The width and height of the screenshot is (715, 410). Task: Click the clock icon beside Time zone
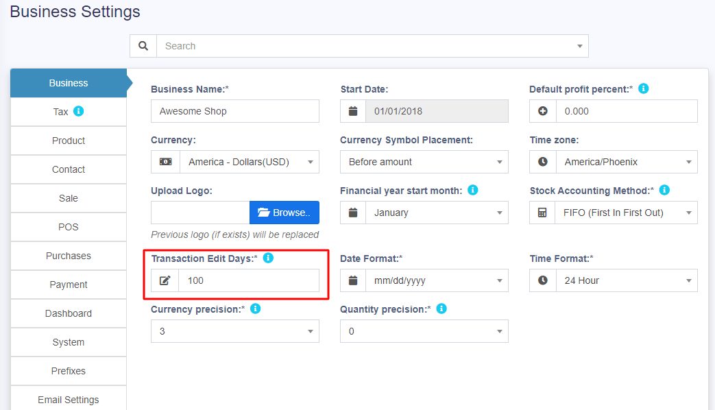coord(541,162)
